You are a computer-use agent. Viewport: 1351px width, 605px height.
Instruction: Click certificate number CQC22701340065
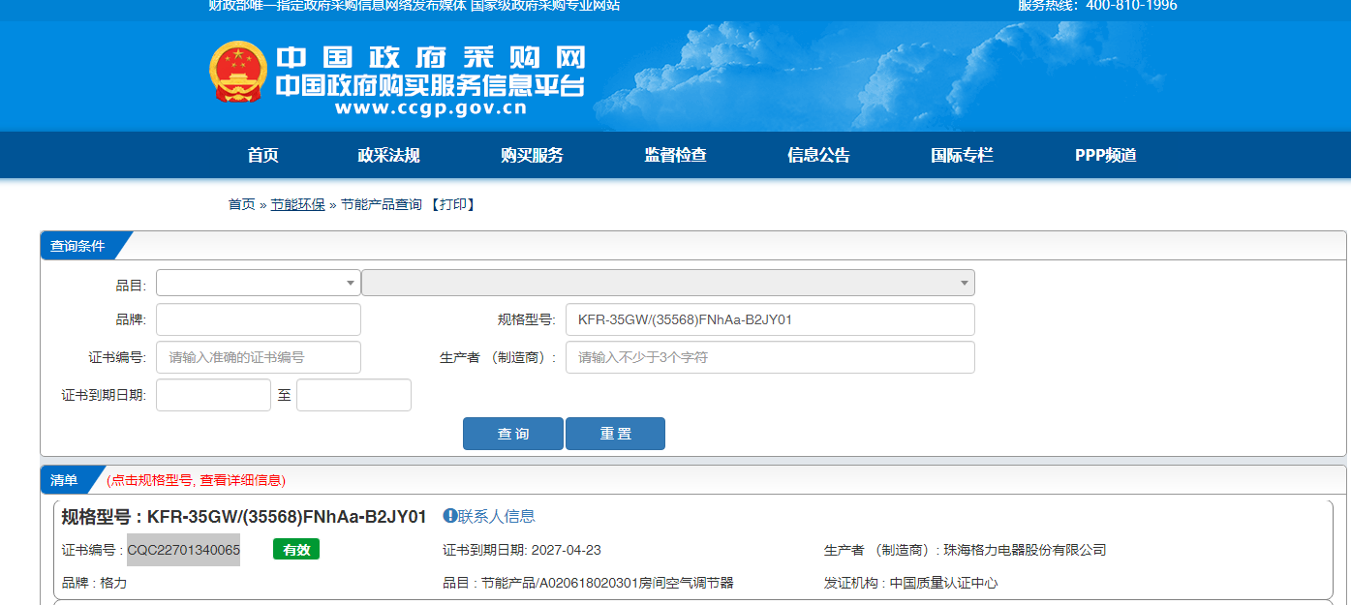(x=184, y=550)
